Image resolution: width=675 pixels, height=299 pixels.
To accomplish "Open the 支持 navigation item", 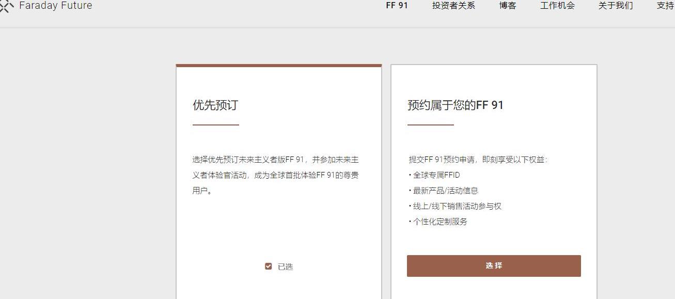I will (x=666, y=6).
